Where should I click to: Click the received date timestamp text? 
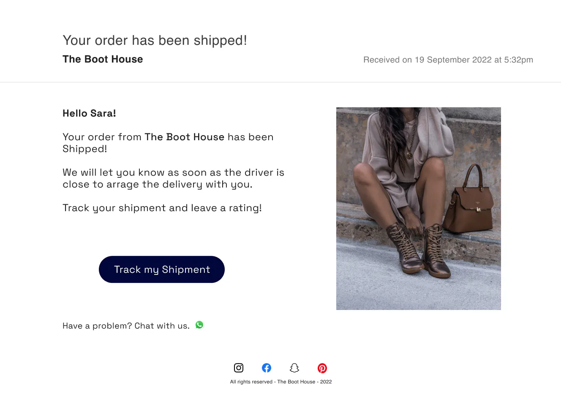(x=448, y=60)
